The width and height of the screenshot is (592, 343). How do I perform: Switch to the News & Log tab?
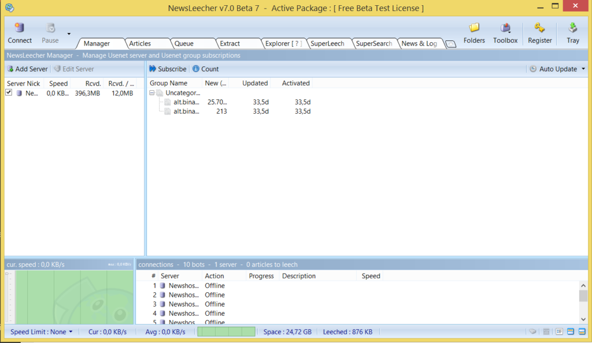coord(419,43)
